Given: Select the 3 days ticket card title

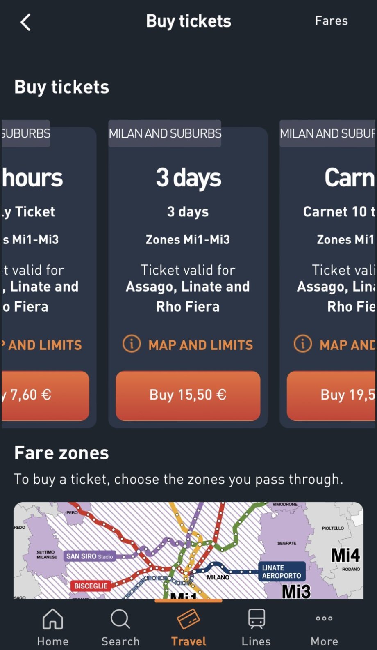Looking at the screenshot, I should coord(188,178).
